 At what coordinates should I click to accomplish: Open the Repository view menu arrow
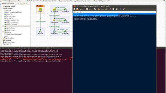tap(29, 3)
